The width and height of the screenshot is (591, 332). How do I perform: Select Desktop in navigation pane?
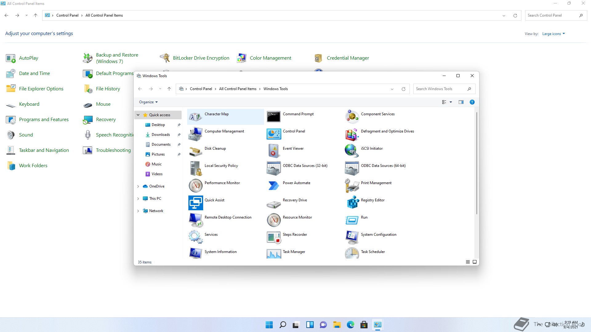coord(158,125)
